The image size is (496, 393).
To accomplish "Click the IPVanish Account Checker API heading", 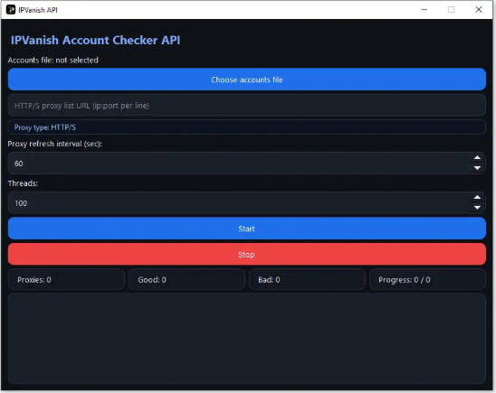I will point(96,40).
